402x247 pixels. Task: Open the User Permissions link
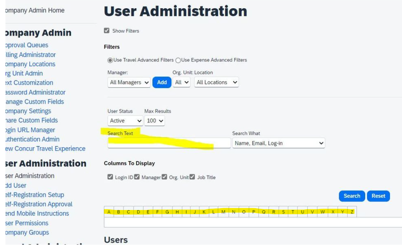(26, 223)
